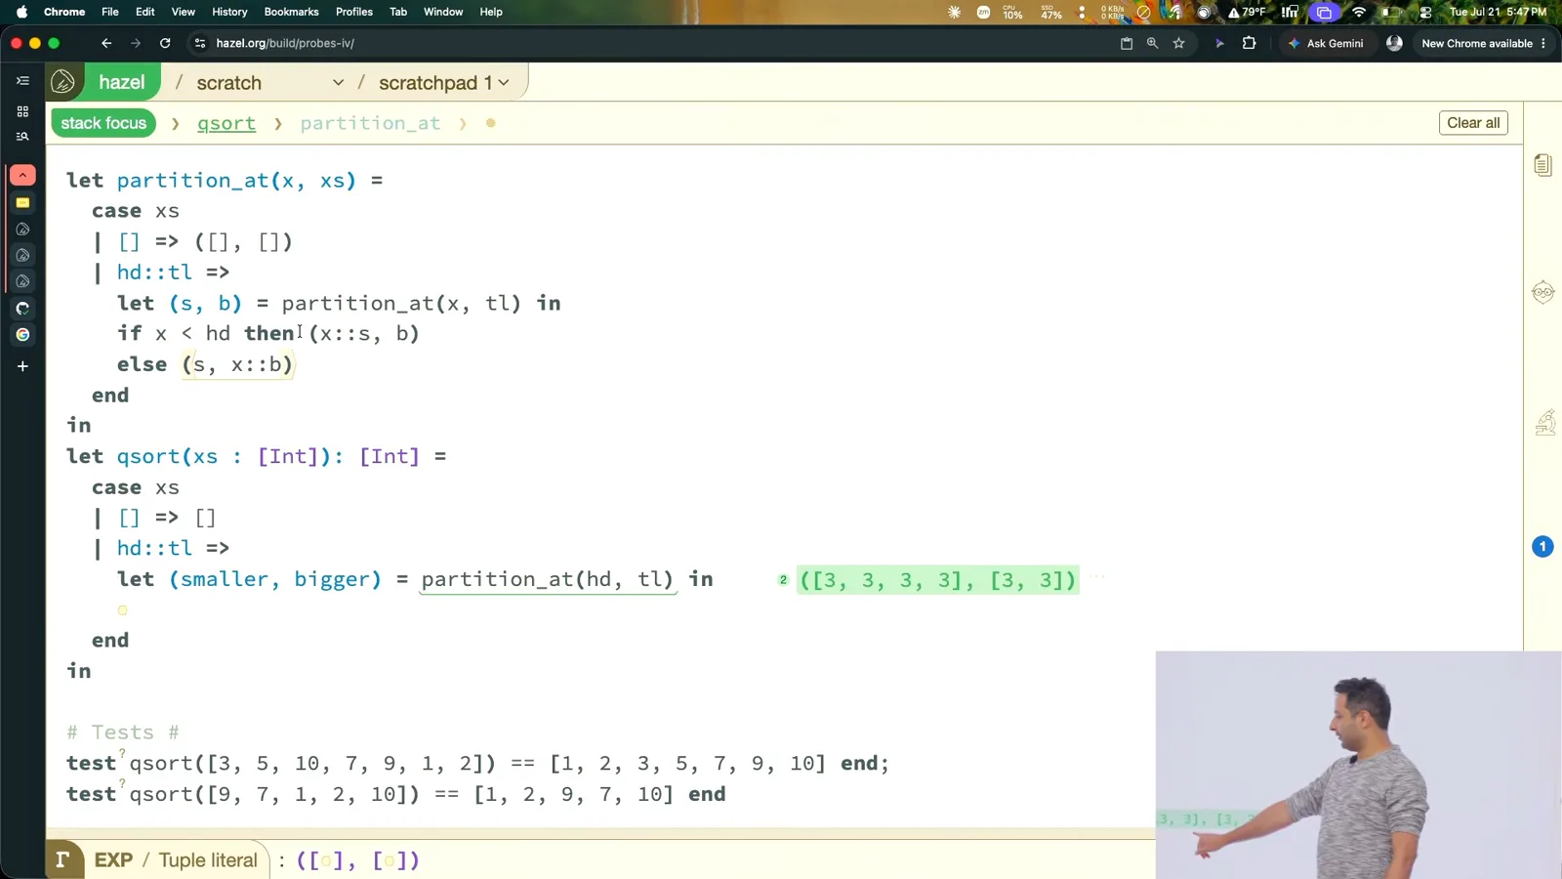Viewport: 1562px width, 879px height.
Task: Add a new tab with plus icon
Action: [x=22, y=366]
